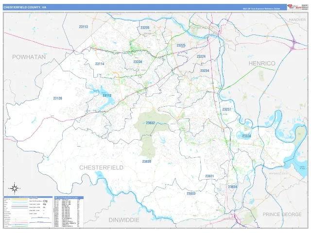Select ZIP code label 23225
Viewport: 311px width, 233px height.
(x=181, y=45)
